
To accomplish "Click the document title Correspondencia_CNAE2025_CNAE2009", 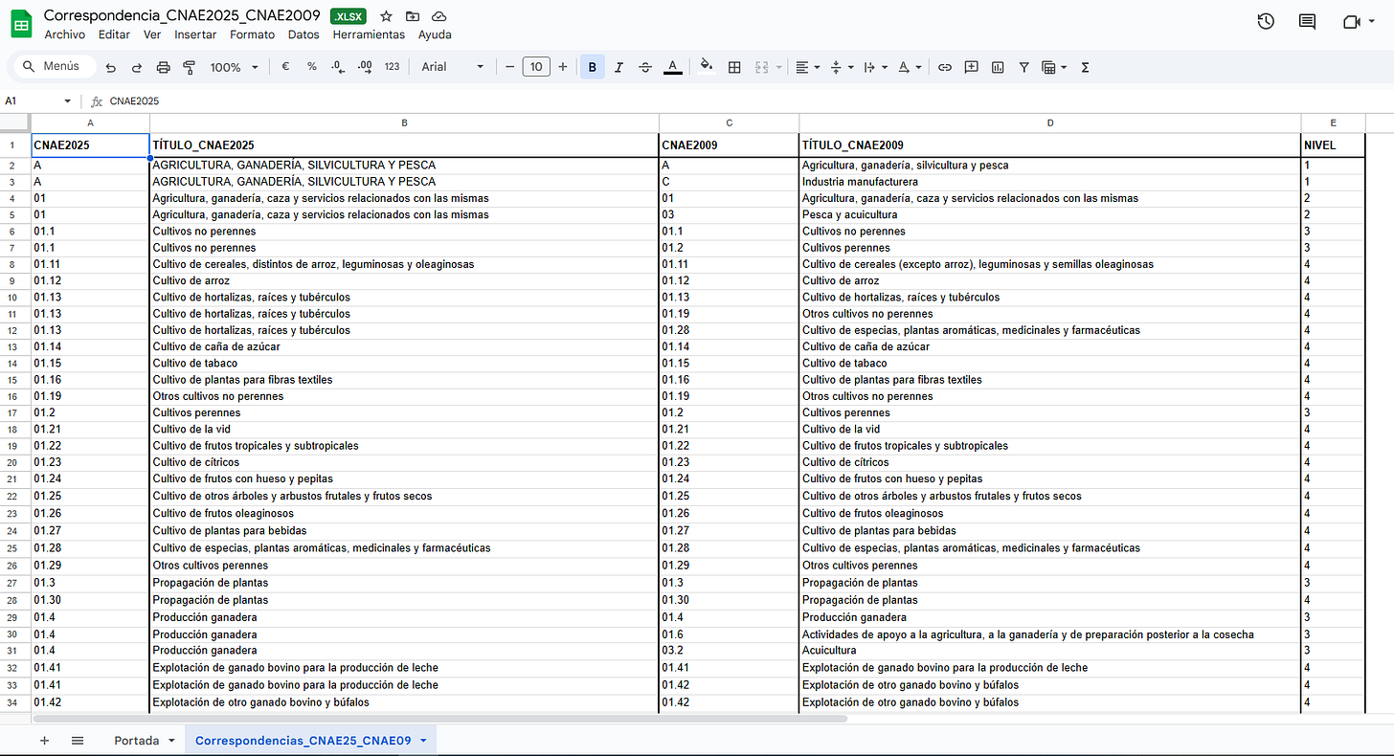I will (x=182, y=16).
